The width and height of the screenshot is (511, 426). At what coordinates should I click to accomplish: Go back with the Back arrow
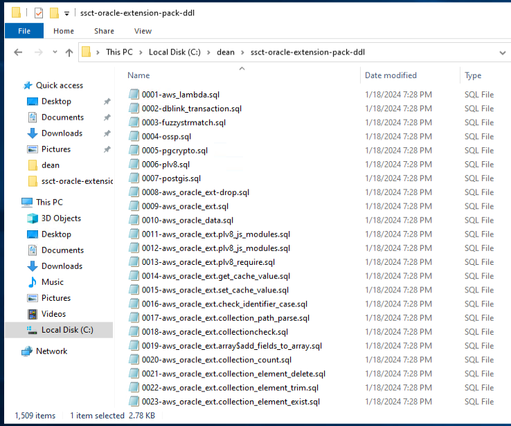coord(18,53)
